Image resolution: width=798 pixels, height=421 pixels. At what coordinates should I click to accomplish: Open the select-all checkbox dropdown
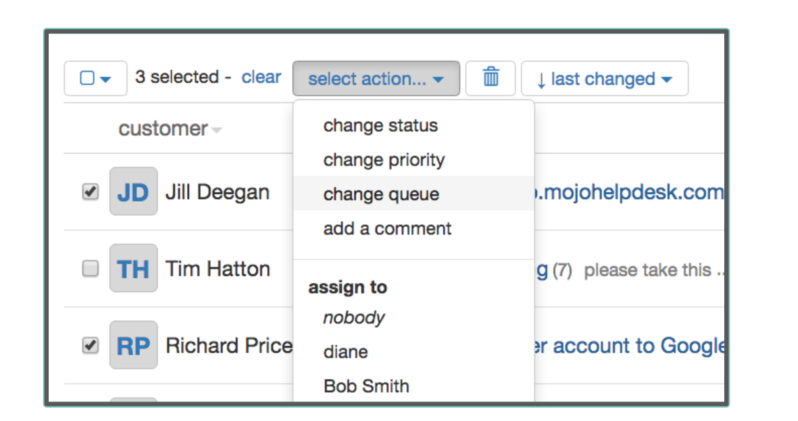pyautogui.click(x=95, y=78)
